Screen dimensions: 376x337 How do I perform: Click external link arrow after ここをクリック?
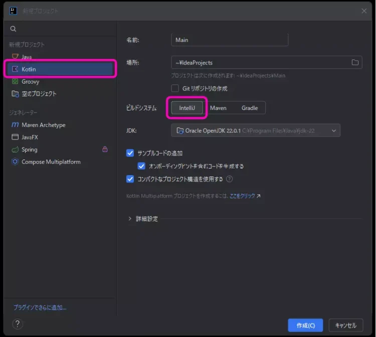(x=259, y=196)
